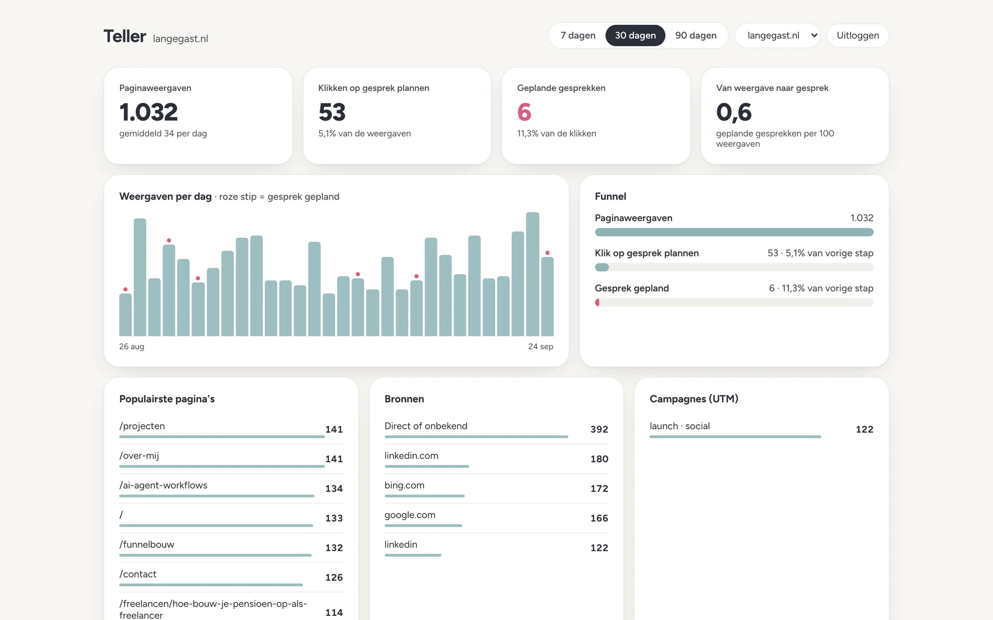The height and width of the screenshot is (620, 993).
Task: Click the root '/' page row with 133
Action: tap(231, 518)
